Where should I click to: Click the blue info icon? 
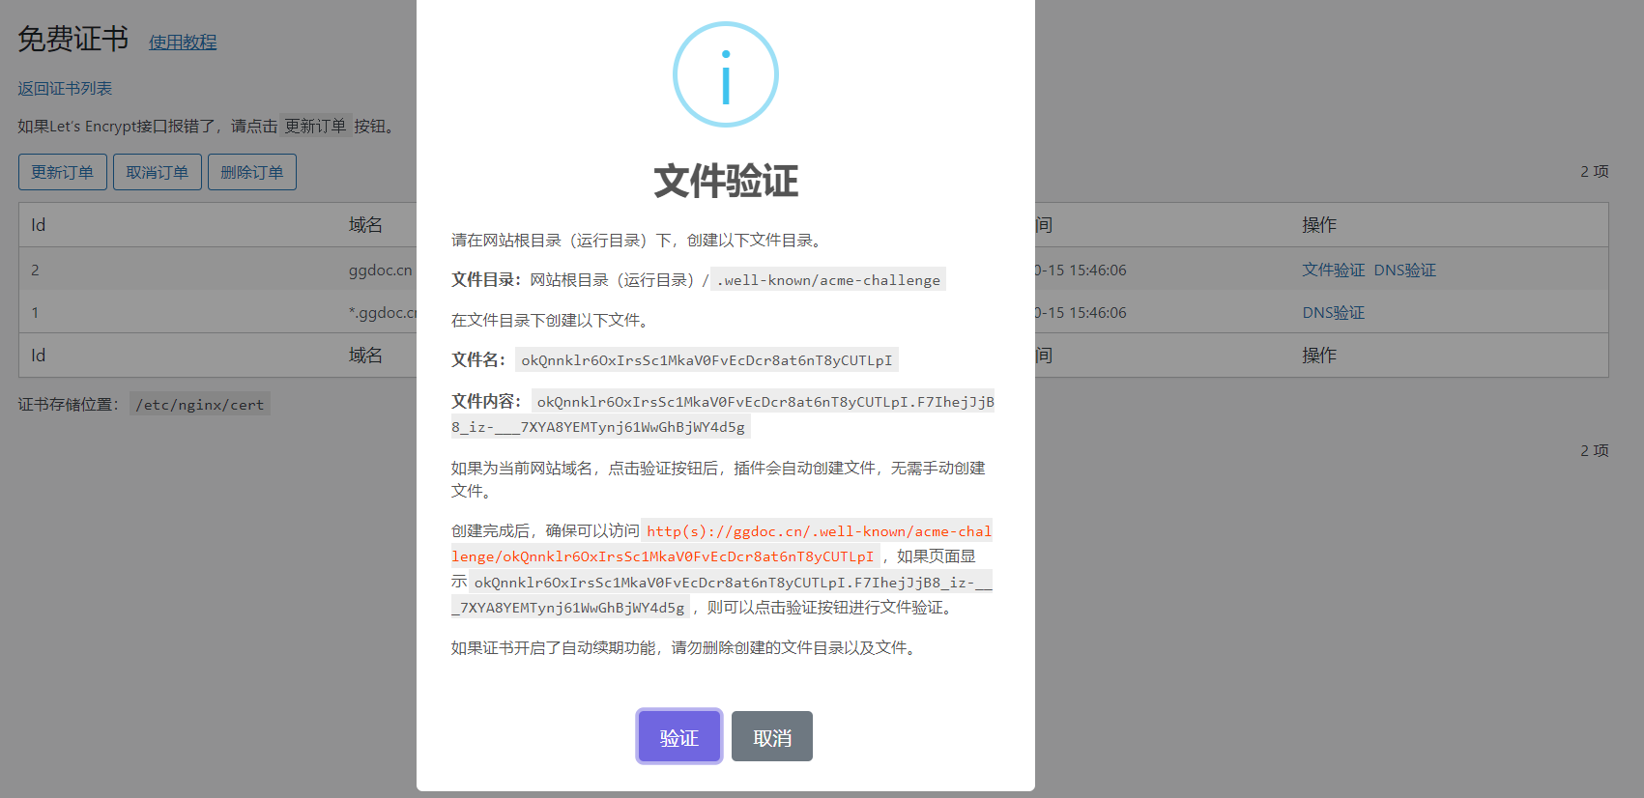tap(725, 74)
